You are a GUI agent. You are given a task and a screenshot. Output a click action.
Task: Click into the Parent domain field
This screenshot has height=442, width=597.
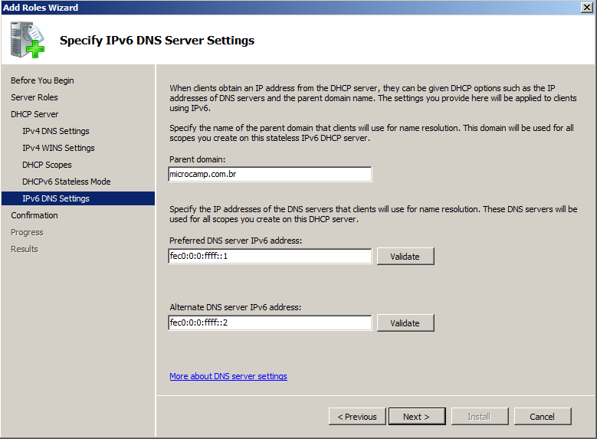(270, 175)
